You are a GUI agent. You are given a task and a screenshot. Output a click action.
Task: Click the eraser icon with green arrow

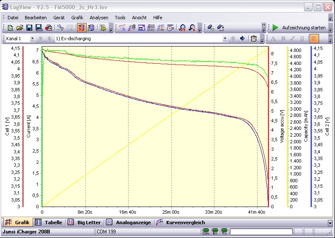(211, 28)
